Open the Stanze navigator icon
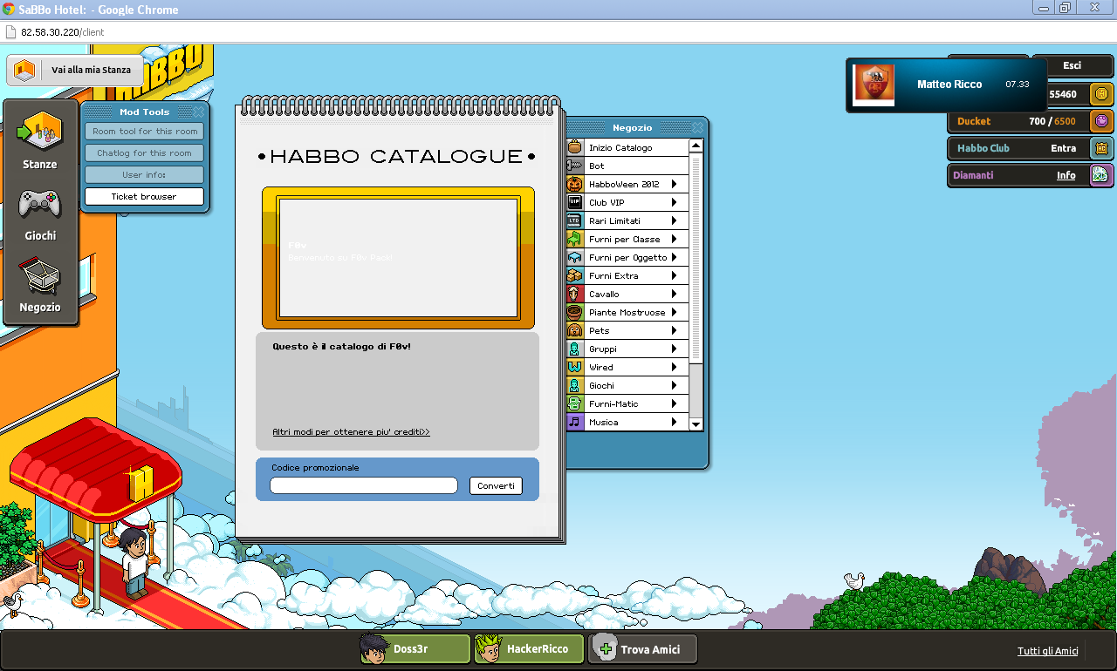Image resolution: width=1117 pixels, height=671 pixels. [40, 131]
